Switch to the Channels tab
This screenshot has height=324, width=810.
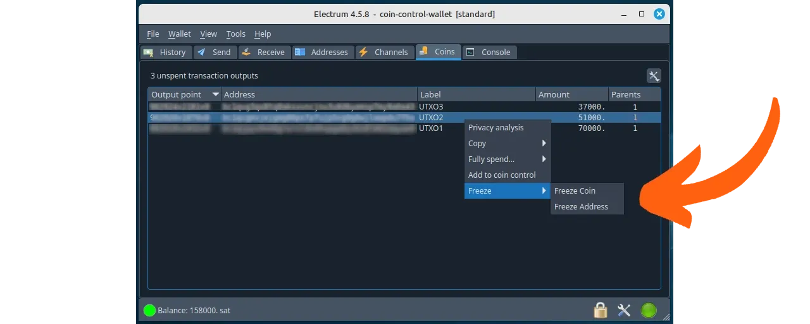point(385,53)
